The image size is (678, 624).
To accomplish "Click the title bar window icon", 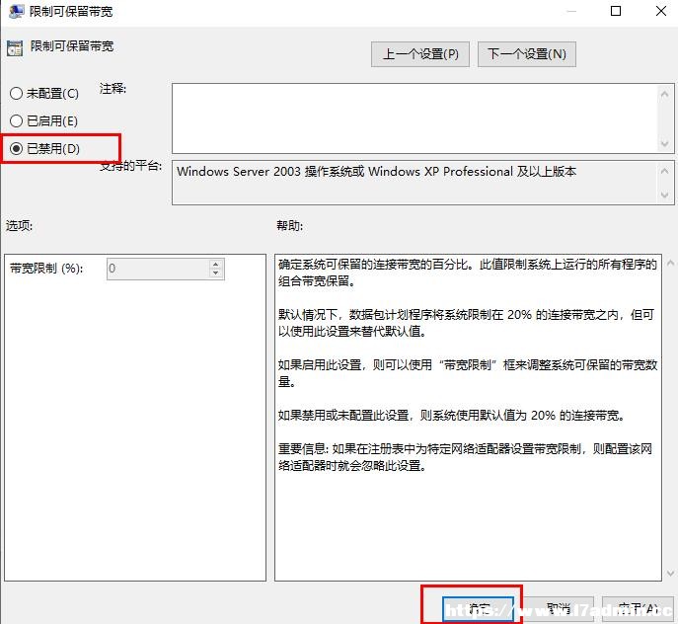I will (x=16, y=11).
